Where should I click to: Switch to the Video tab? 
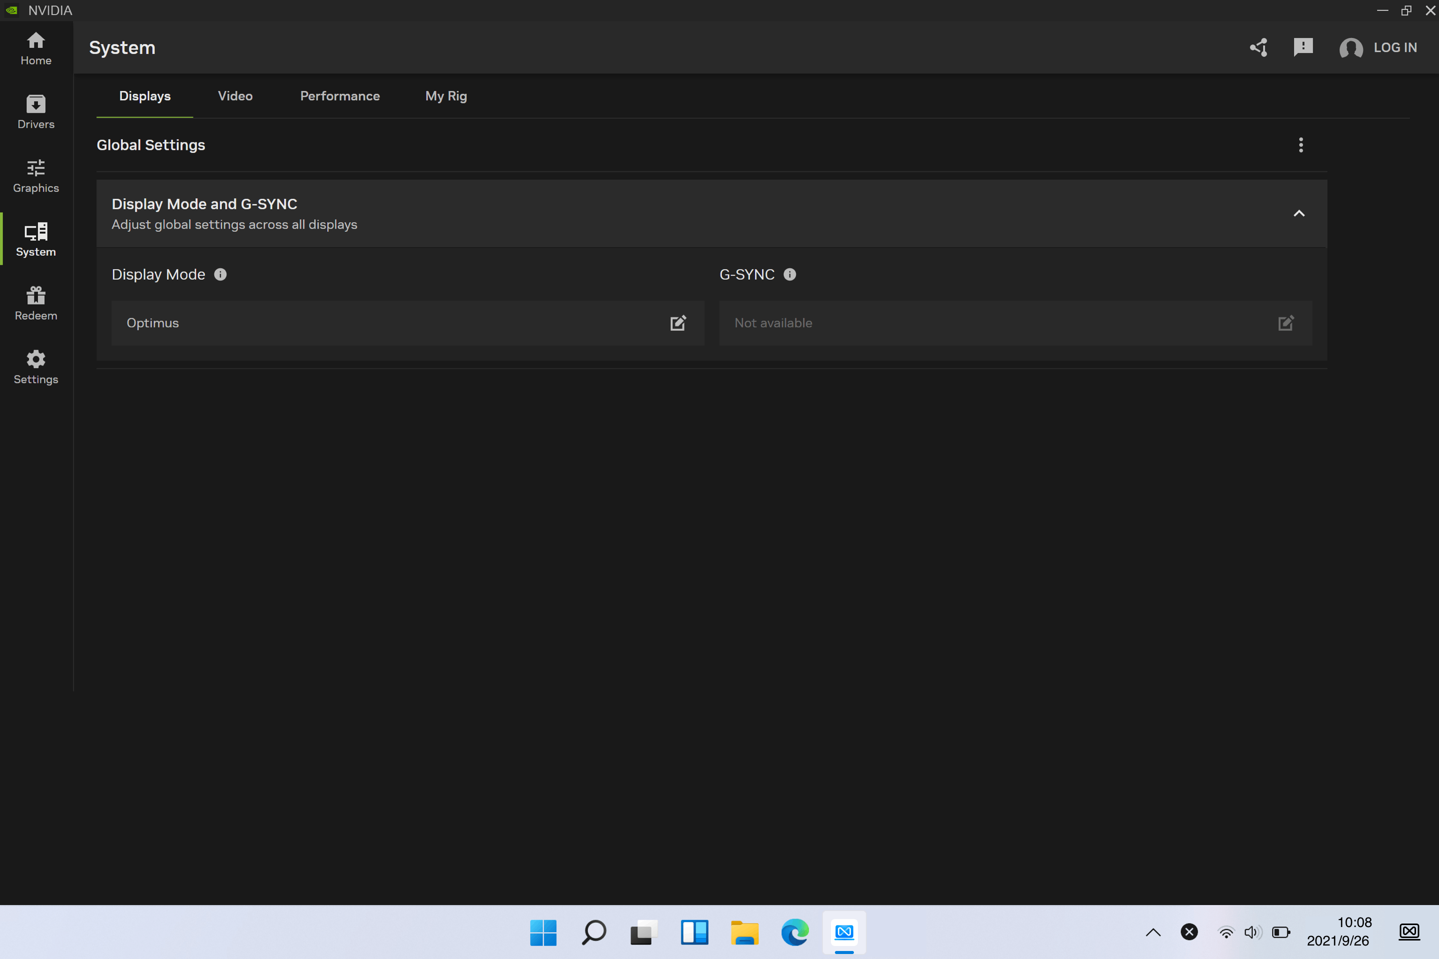tap(235, 96)
